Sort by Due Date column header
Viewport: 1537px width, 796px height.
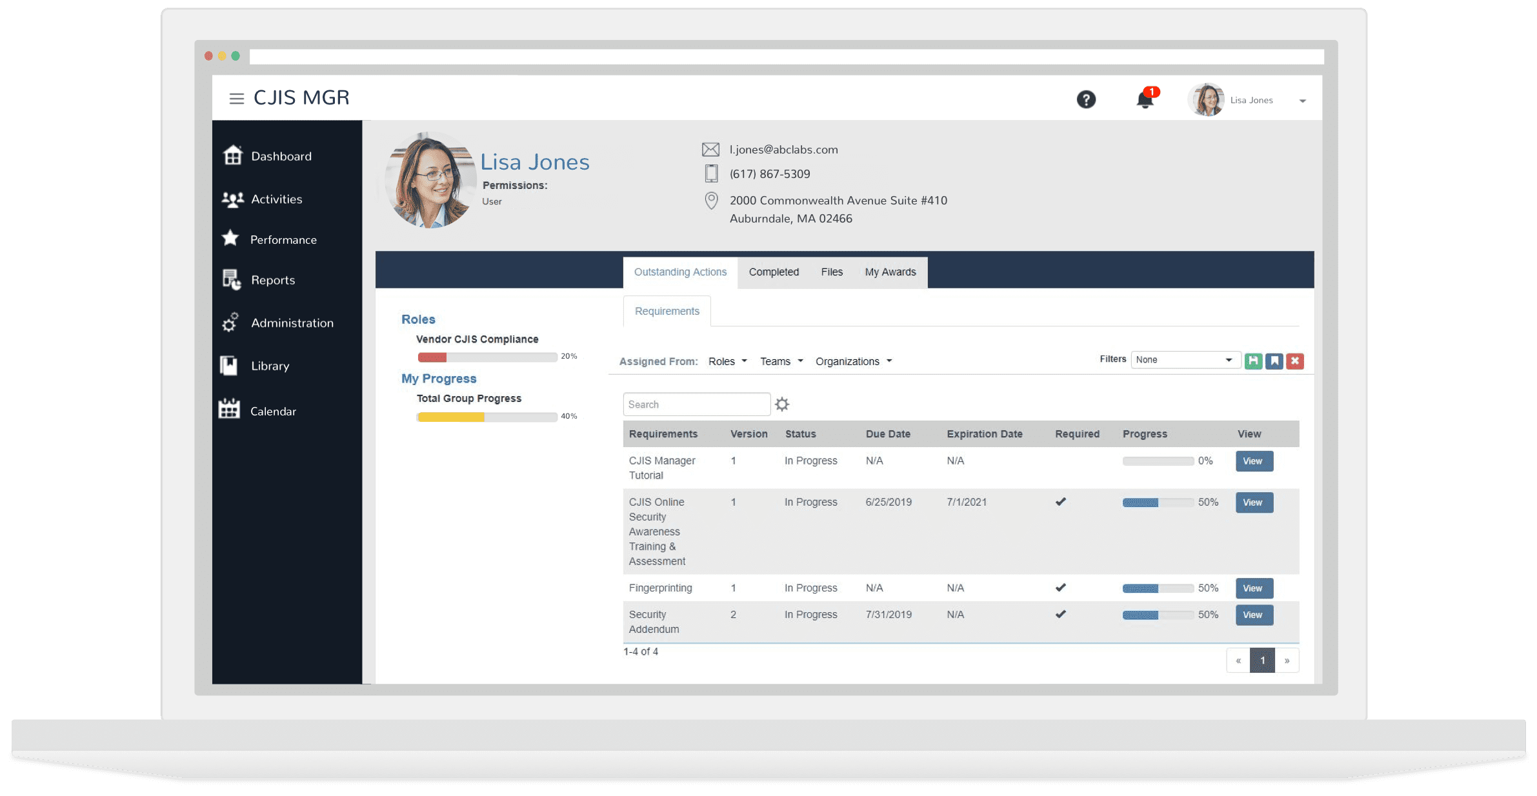pos(888,434)
